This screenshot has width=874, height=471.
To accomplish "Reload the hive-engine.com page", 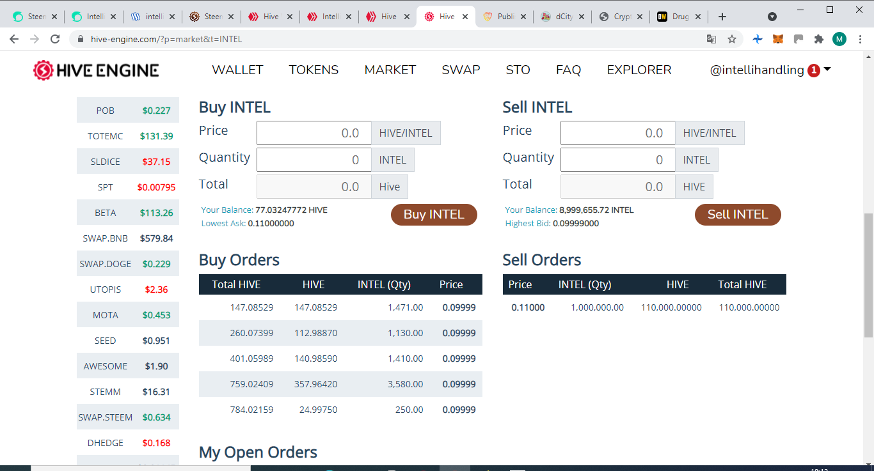I will tap(55, 39).
